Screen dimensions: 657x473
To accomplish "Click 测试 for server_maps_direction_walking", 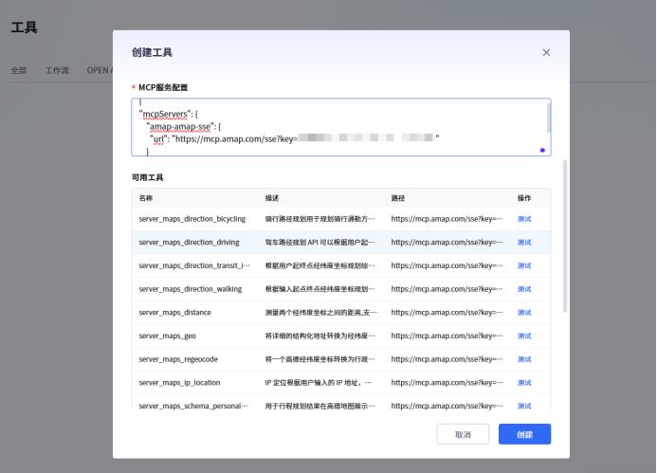I will 523,289.
